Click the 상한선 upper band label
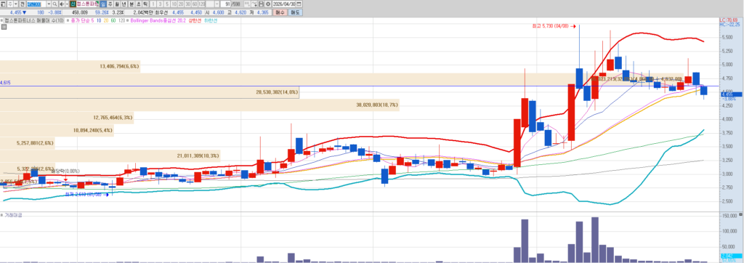This screenshot has width=744, height=263. 195,20
